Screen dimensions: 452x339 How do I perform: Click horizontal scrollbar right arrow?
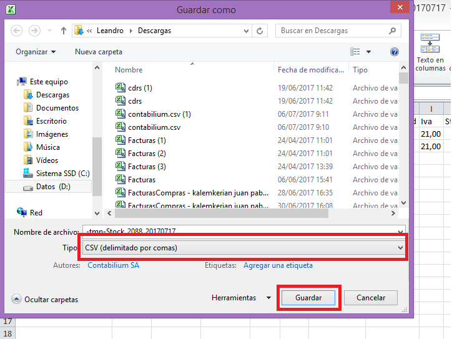click(393, 214)
